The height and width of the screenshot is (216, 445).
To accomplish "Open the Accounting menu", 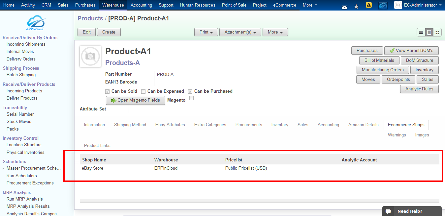I will pyautogui.click(x=141, y=5).
